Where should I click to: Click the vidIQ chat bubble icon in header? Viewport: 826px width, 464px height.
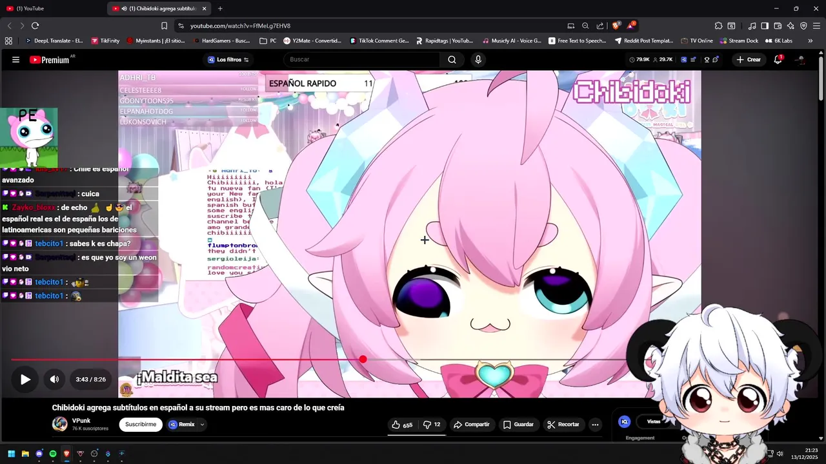715,60
